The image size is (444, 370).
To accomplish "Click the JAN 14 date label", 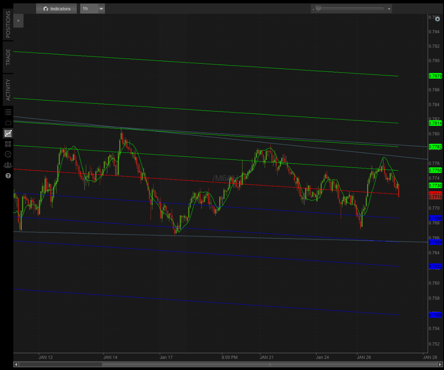I will pos(110,357).
